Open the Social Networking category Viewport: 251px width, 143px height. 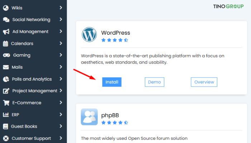click(x=31, y=20)
